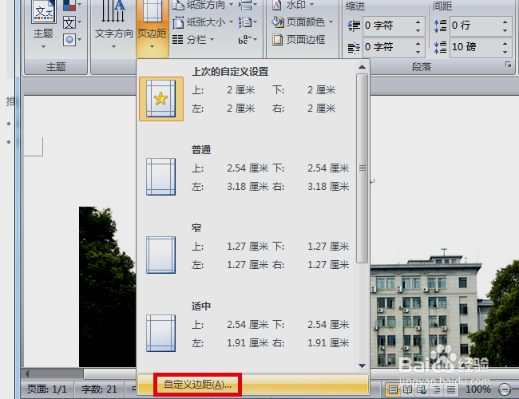
Task: Open theme fonts 文 dropdown
Action: [x=72, y=22]
